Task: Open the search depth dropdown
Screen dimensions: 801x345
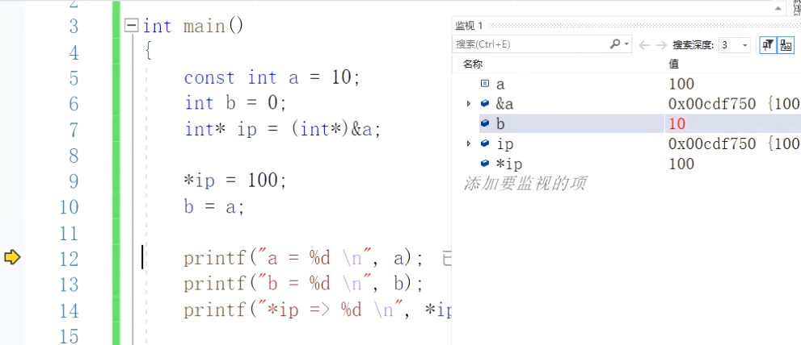Action: (x=744, y=45)
